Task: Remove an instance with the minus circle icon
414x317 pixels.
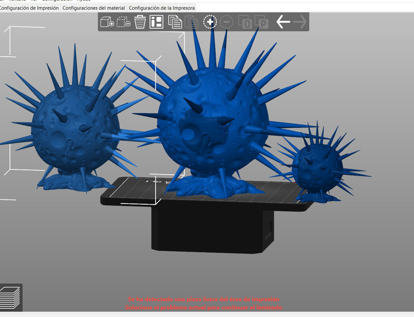Action: click(227, 22)
